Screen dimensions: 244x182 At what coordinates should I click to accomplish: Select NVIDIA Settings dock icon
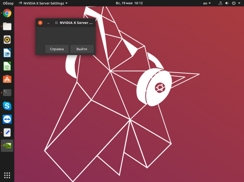(7, 146)
